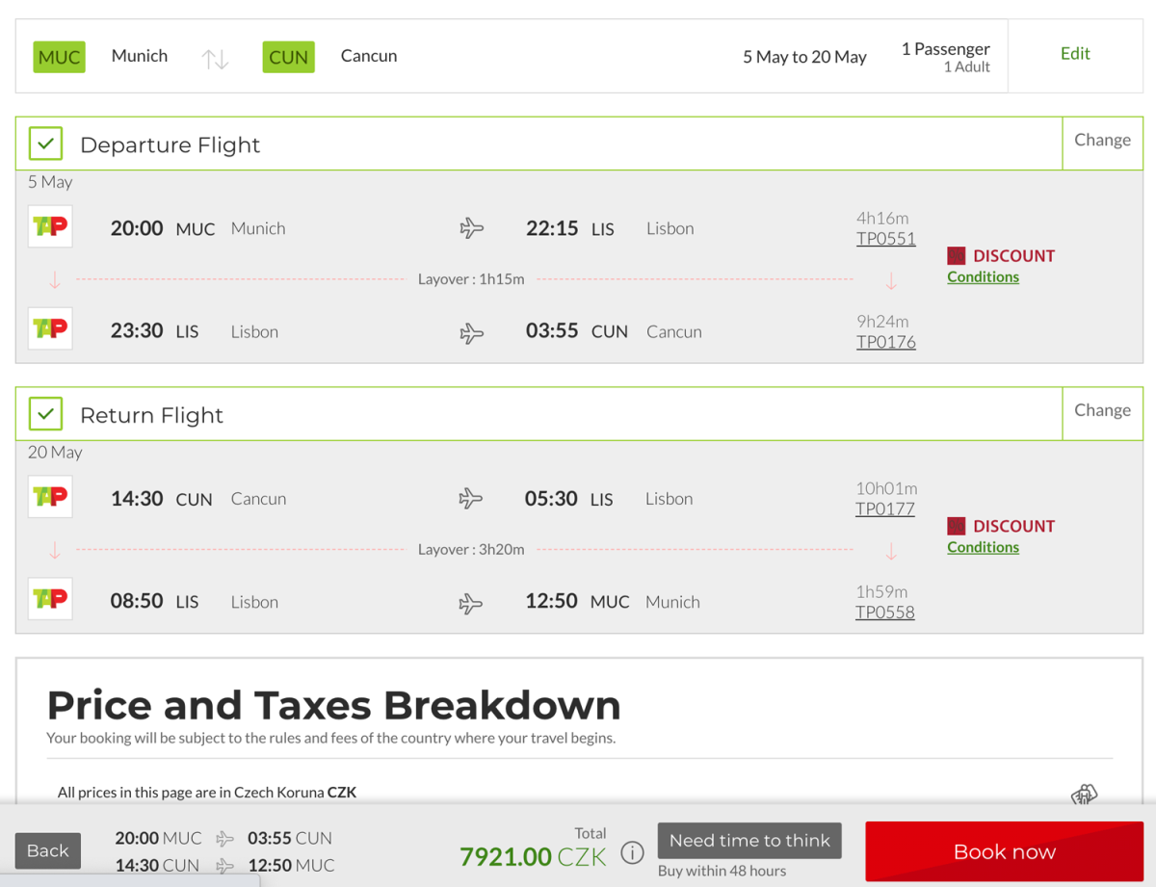Click the info icon beside total price
The width and height of the screenshot is (1156, 887).
tap(632, 853)
